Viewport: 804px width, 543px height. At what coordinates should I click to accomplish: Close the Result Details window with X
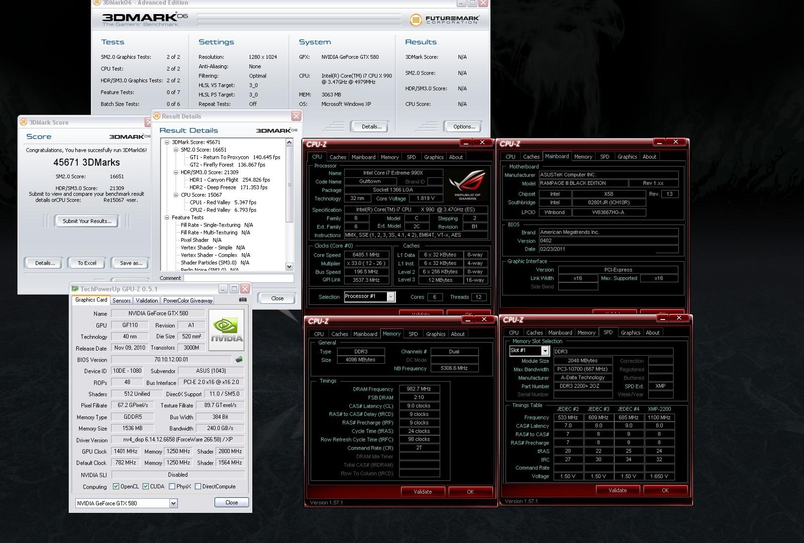[x=296, y=116]
